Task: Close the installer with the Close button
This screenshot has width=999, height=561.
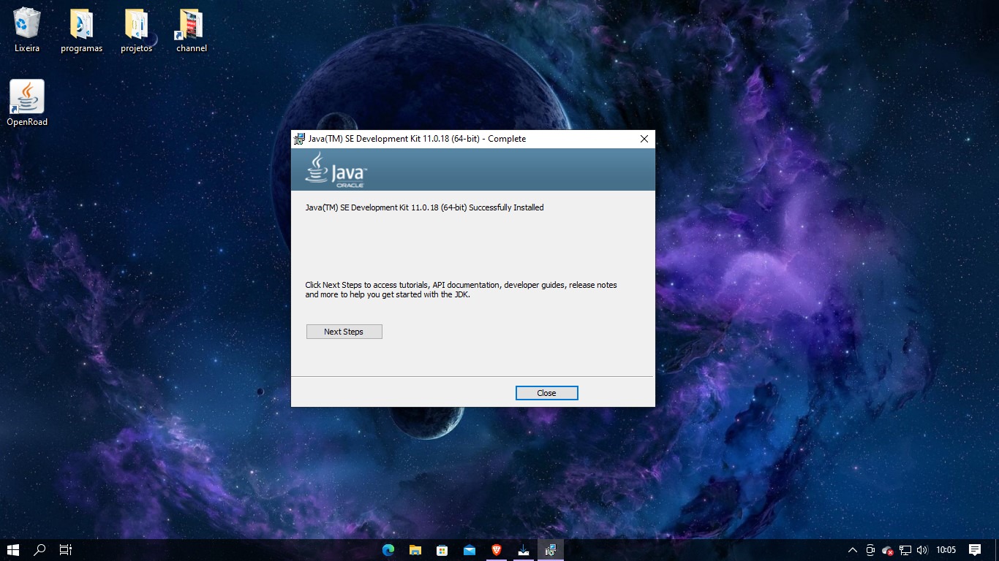Action: pyautogui.click(x=546, y=393)
